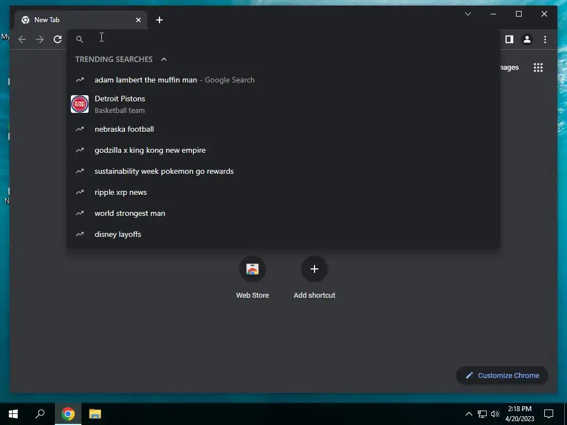The image size is (567, 425).
Task: Select the nebraska football suggestion
Action: tap(283, 129)
